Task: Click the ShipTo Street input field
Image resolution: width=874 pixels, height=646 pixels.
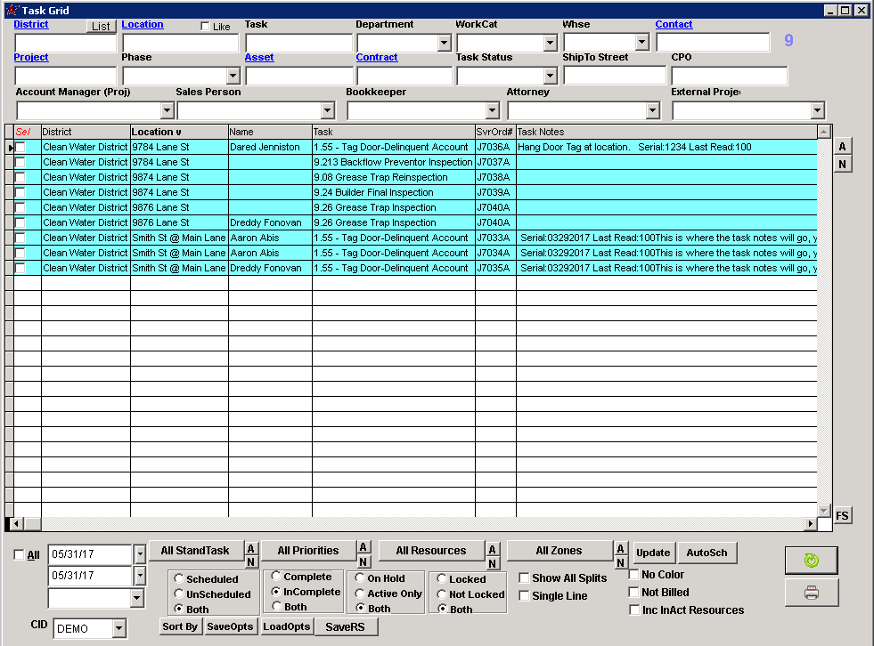Action: 615,75
